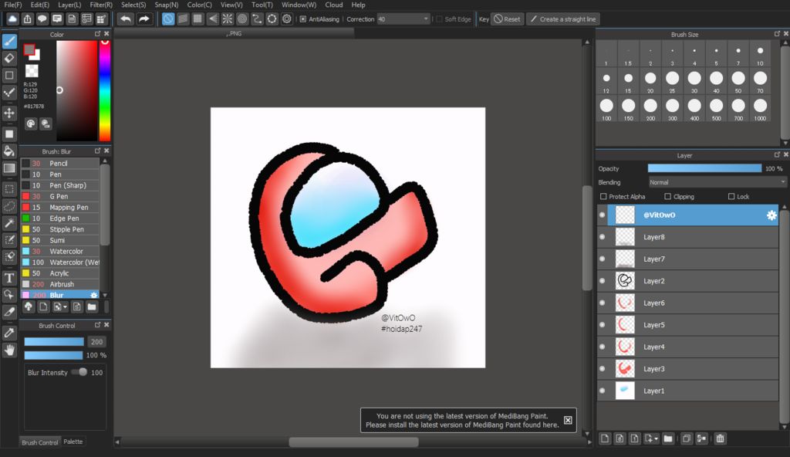Select the Lasso tool
This screenshot has height=457, width=790.
pos(9,206)
